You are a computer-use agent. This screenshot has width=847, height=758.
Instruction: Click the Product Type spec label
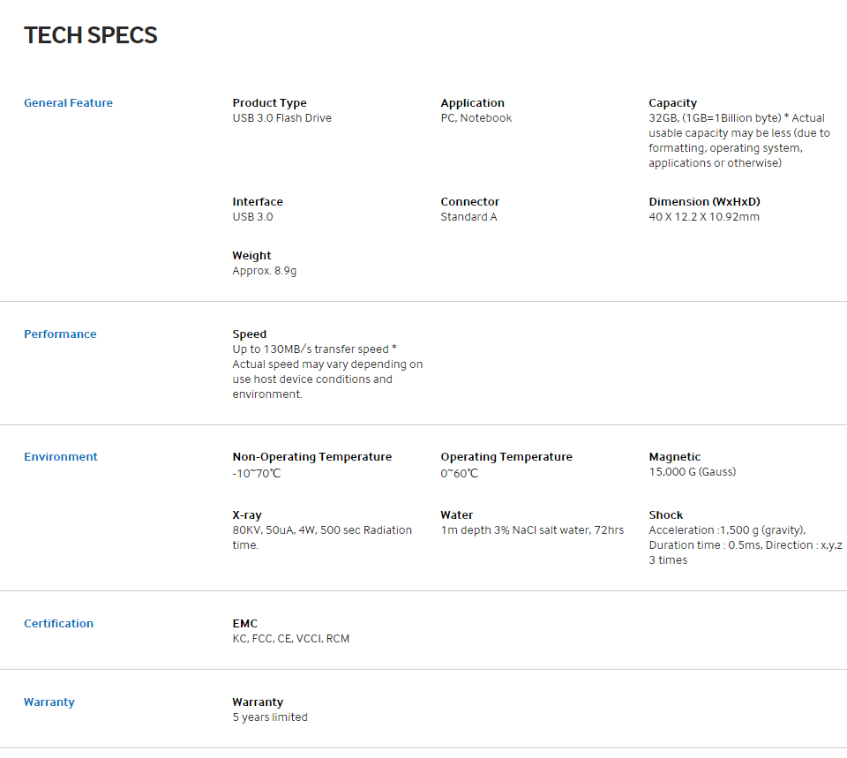point(269,103)
